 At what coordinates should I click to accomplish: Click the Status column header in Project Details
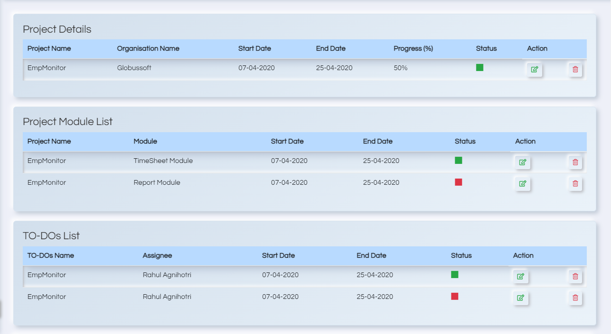(x=487, y=48)
